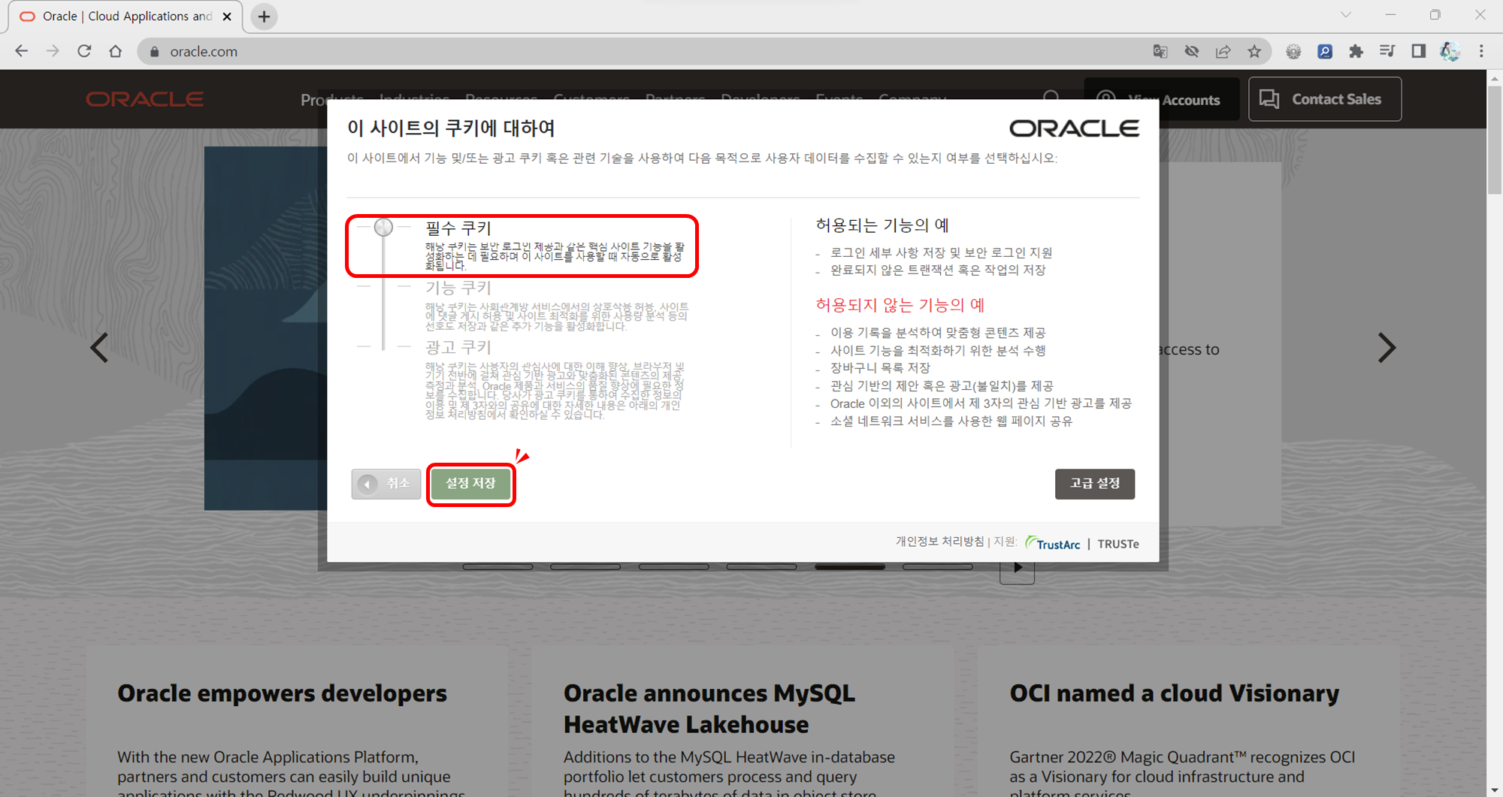
Task: Open the View Accounts menu
Action: pos(1162,99)
